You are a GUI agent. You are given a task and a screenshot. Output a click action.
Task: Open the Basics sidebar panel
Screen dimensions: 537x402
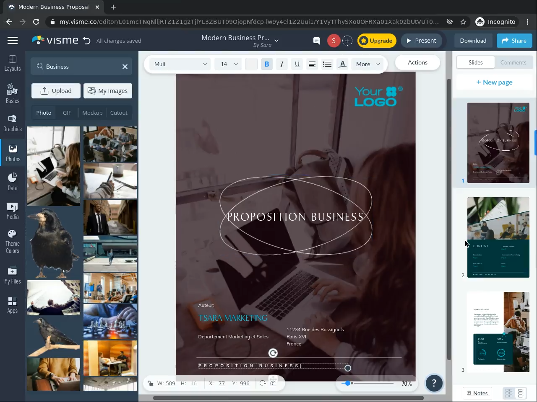click(x=13, y=93)
